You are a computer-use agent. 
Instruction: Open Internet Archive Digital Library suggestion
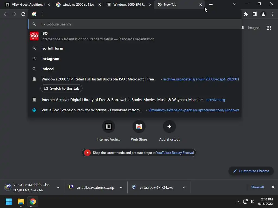pyautogui.click(x=135, y=100)
